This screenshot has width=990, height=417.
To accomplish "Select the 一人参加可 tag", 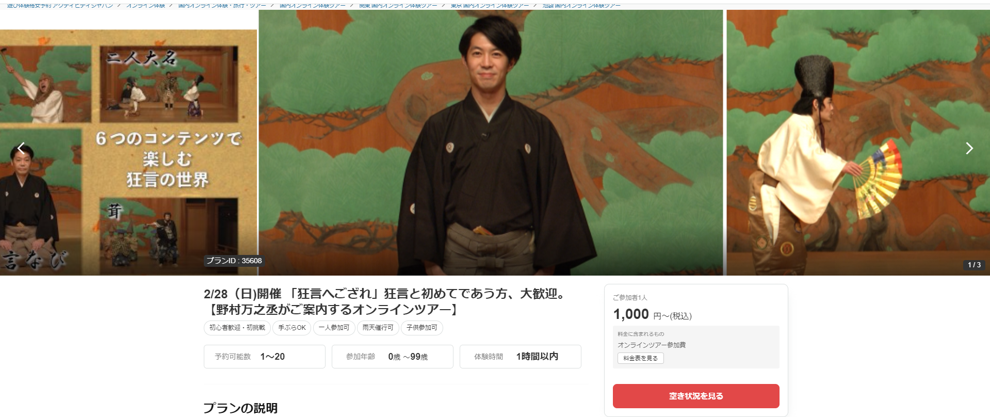I will (334, 328).
